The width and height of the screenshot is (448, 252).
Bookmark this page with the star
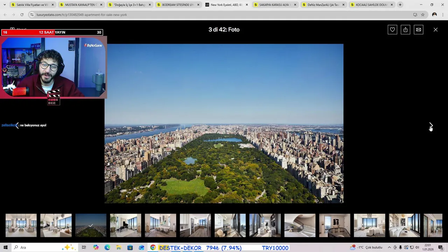click(423, 15)
